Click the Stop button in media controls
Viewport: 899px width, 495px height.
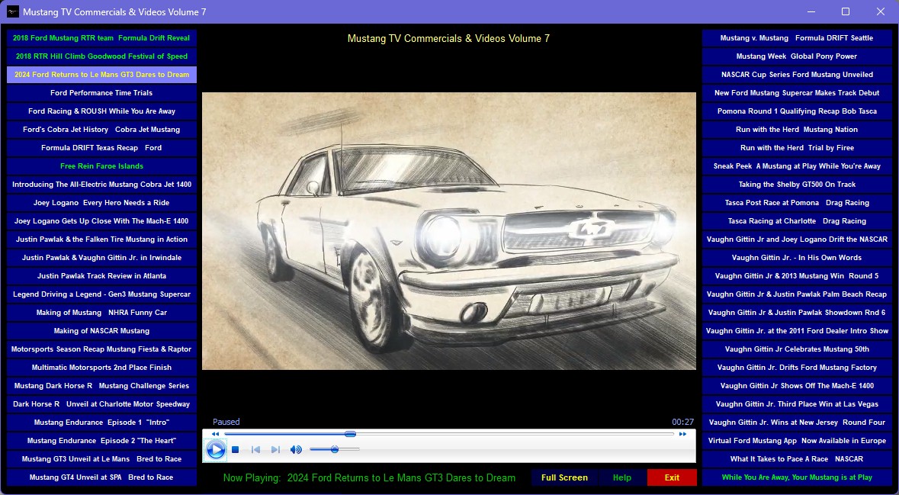coord(235,450)
